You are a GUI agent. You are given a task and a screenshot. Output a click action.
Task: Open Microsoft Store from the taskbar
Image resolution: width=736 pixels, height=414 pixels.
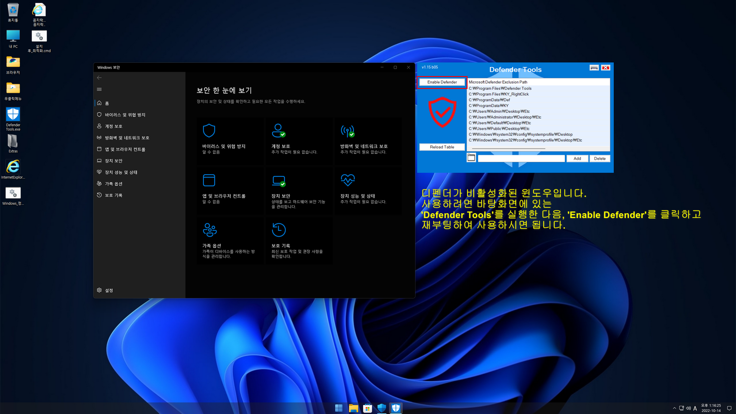[367, 408]
